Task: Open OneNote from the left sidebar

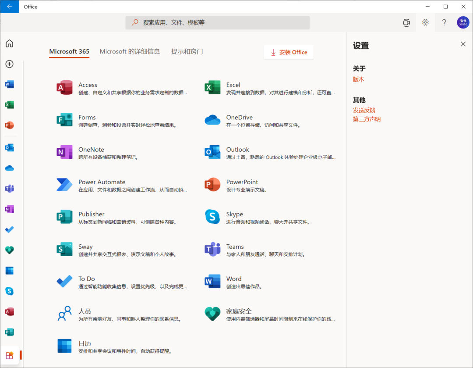Action: pyautogui.click(x=9, y=209)
